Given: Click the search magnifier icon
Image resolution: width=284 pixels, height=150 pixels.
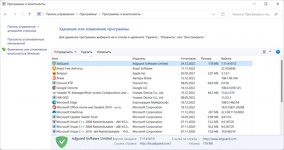Looking at the screenshot, I should pyautogui.click(x=276, y=14).
